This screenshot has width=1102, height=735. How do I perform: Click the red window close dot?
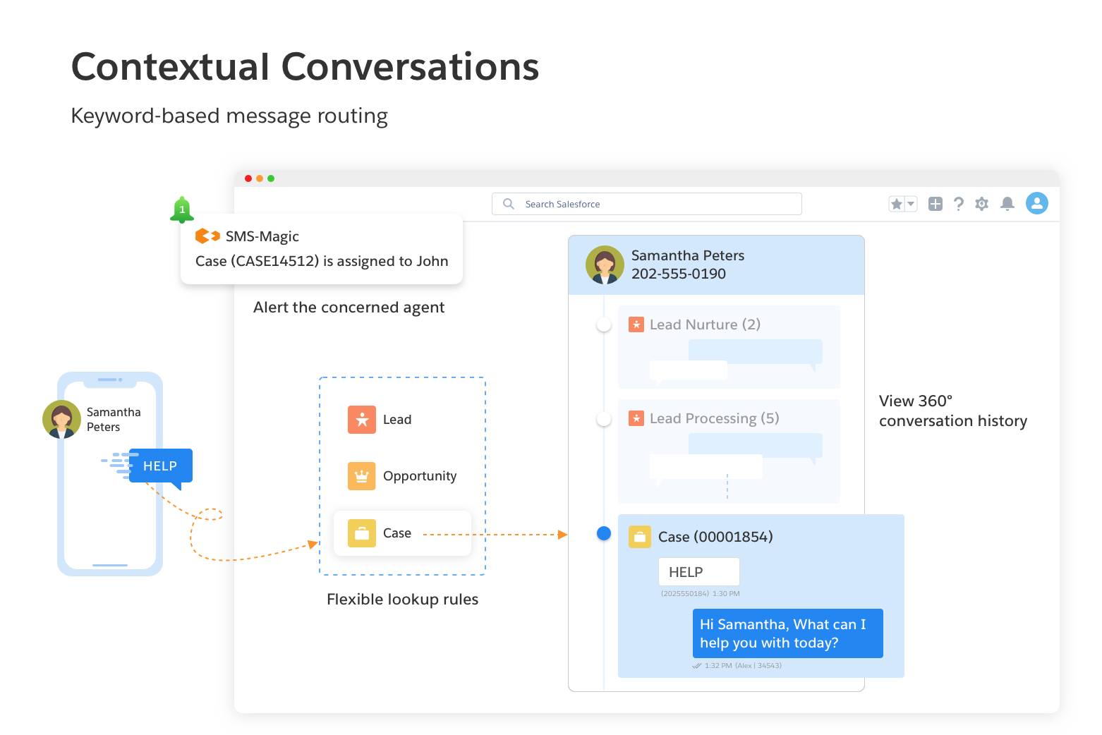tap(248, 178)
